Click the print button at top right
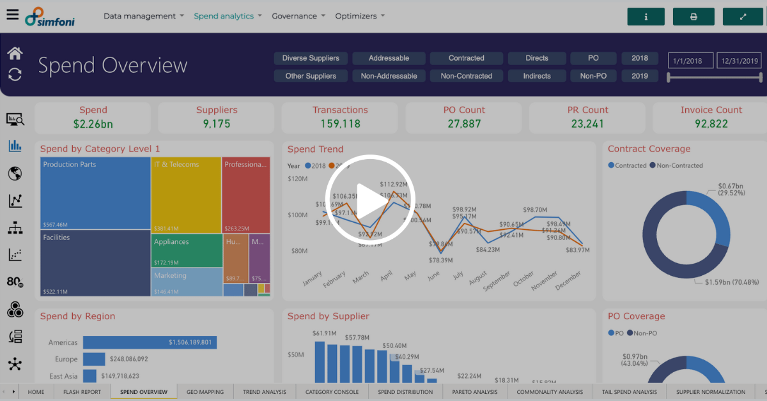Screen dimensions: 767x401 click(694, 16)
